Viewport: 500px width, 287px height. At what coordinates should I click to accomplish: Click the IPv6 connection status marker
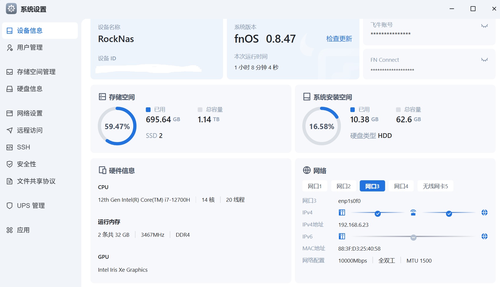click(x=413, y=237)
